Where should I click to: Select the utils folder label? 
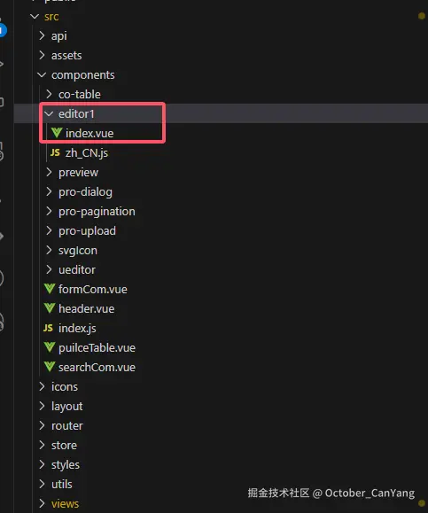(x=61, y=485)
